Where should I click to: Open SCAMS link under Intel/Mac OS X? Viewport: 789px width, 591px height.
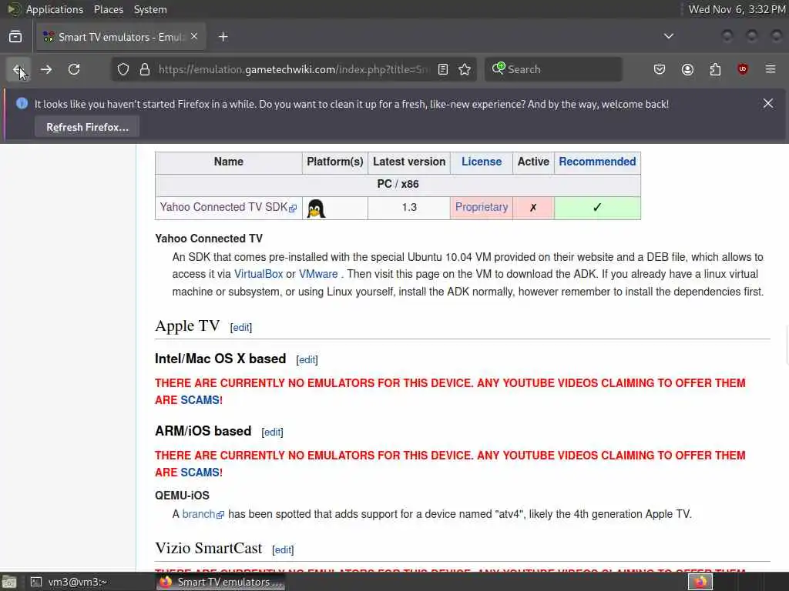point(200,400)
